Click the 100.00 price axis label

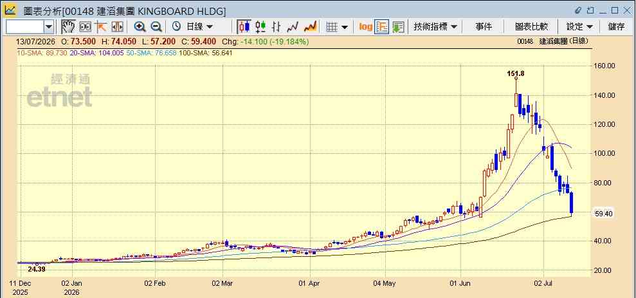(x=604, y=153)
